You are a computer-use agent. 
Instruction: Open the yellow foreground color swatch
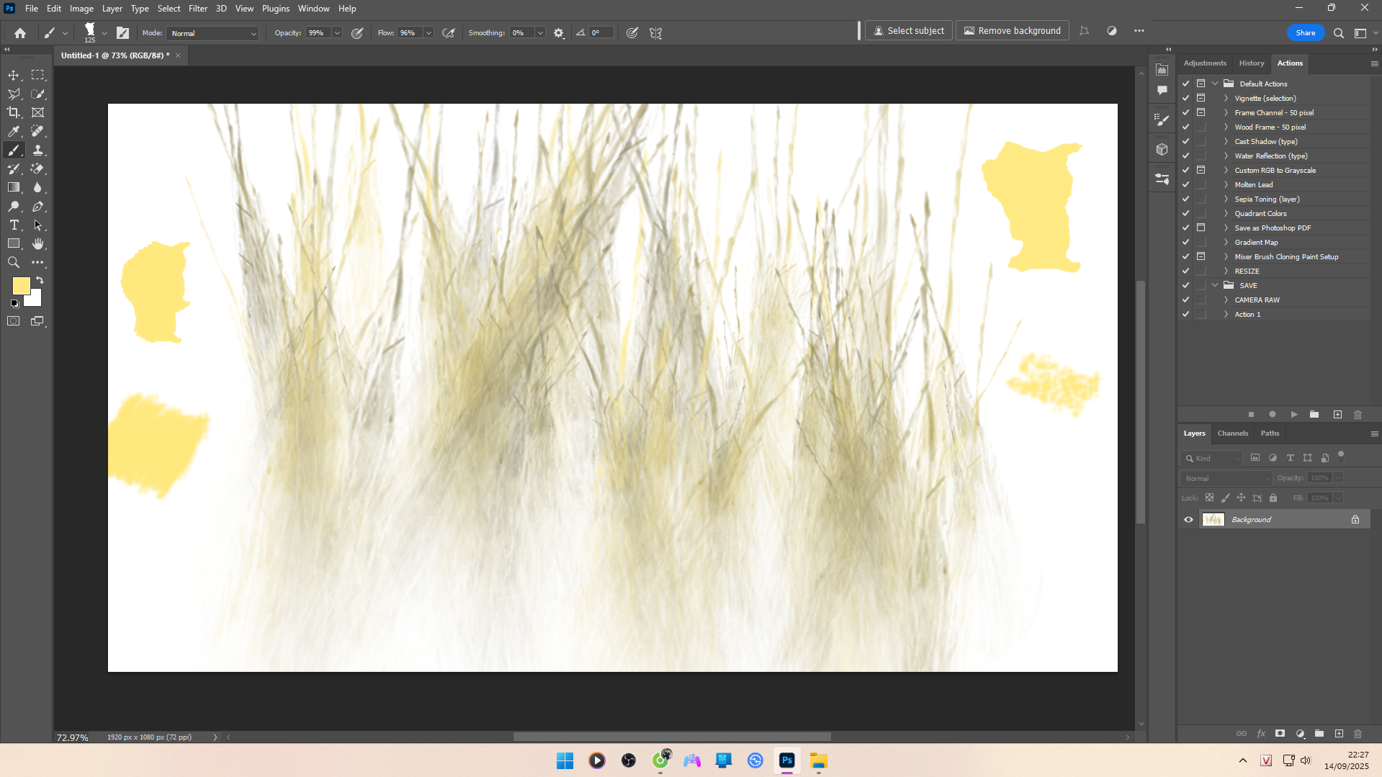[x=20, y=285]
